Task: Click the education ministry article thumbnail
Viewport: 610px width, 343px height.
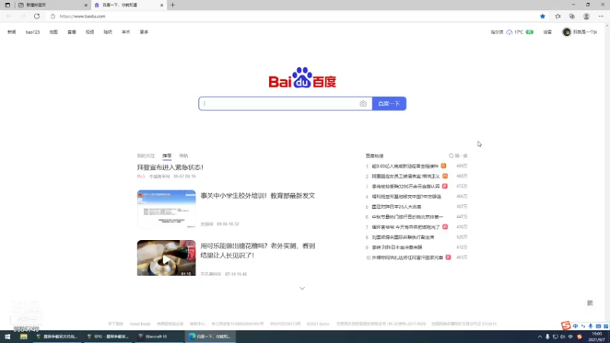Action: pyautogui.click(x=166, y=209)
